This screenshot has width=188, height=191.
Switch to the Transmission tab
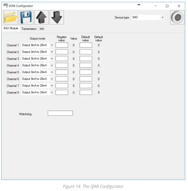[x=29, y=29]
